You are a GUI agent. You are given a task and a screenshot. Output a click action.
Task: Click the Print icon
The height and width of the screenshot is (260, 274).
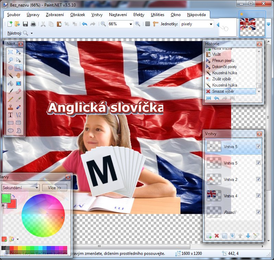pyautogui.click(x=33, y=24)
